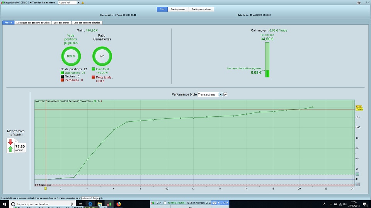The image size is (371, 208).
Task: Open the notification action center icon
Action: click(365, 204)
